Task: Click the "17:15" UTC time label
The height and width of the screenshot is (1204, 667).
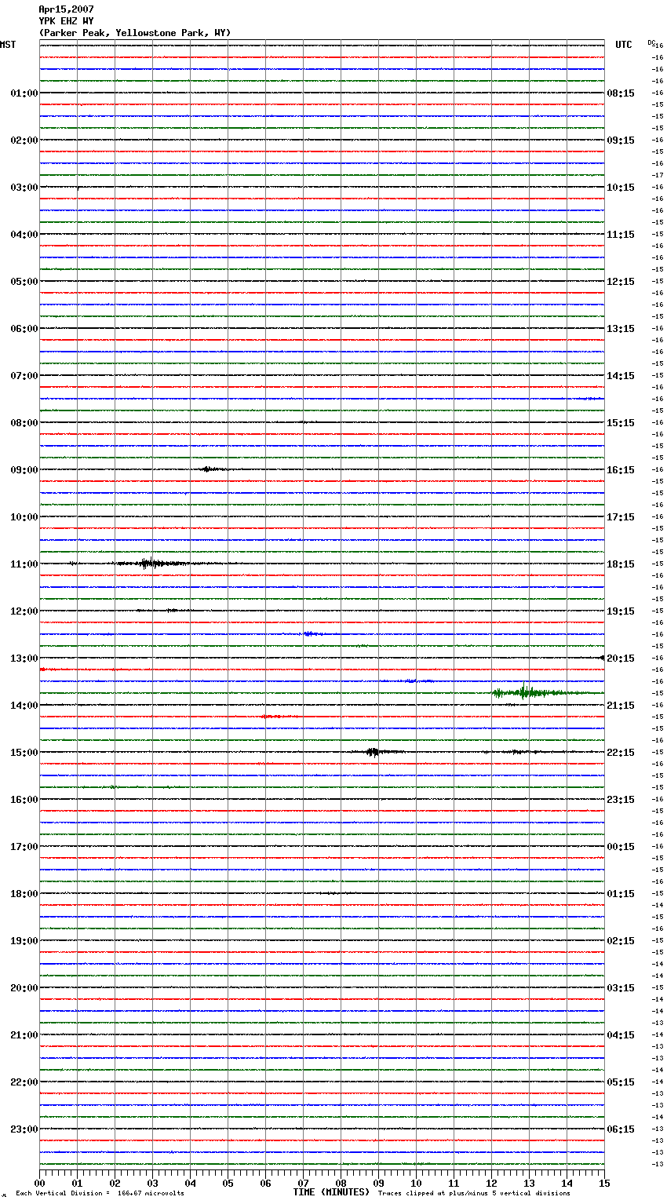Action: point(621,517)
